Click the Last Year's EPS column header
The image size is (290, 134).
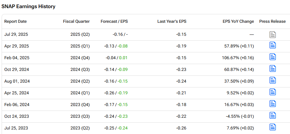[172, 21]
